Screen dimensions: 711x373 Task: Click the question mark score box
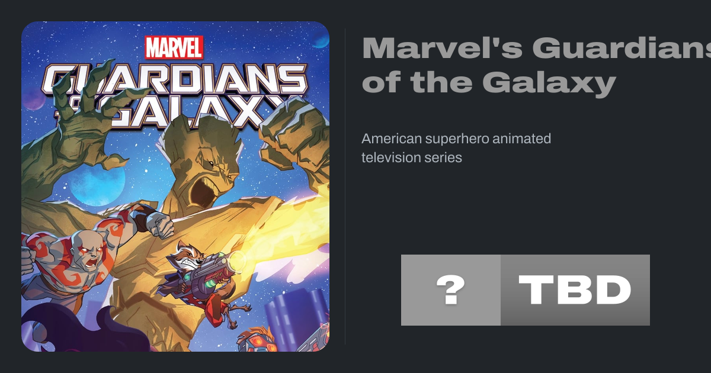[451, 290]
